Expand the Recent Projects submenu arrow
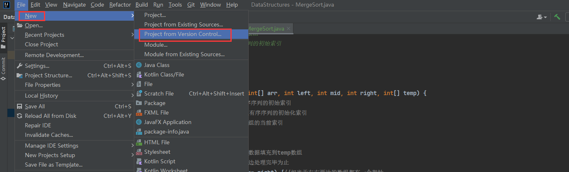The image size is (569, 172). 133,35
